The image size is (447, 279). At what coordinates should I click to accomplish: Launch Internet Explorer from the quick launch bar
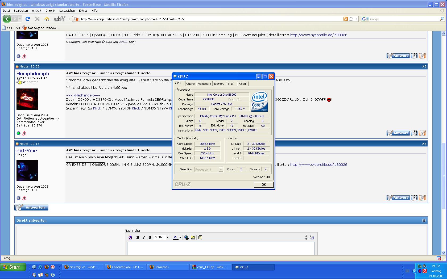40,267
